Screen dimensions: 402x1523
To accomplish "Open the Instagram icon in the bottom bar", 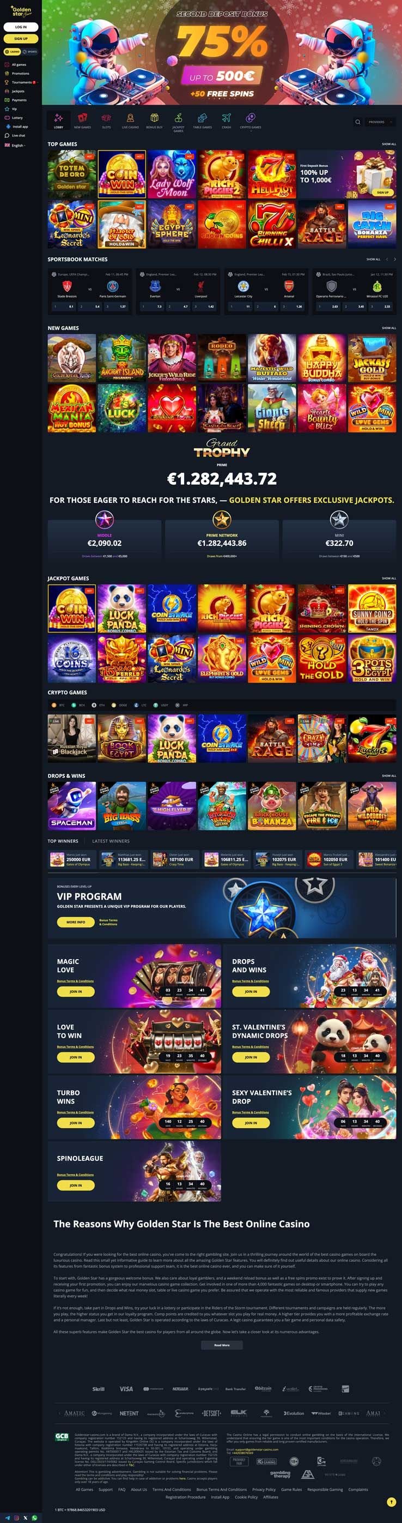I will point(16,1518).
